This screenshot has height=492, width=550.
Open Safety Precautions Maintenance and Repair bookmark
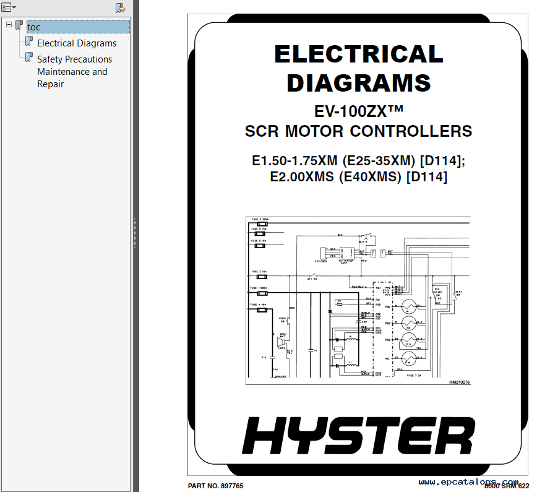click(x=75, y=72)
